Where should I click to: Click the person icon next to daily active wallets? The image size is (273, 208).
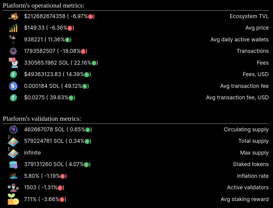(12, 40)
